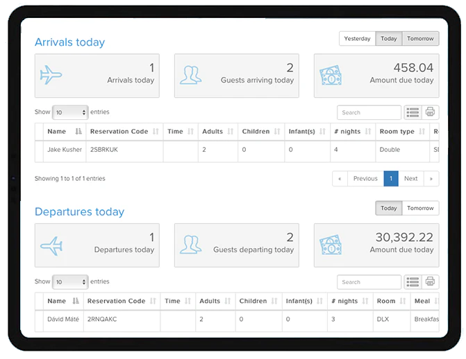Screen dimensions: 466x359
Task: Switch Departures view to Today
Action: tap(389, 208)
